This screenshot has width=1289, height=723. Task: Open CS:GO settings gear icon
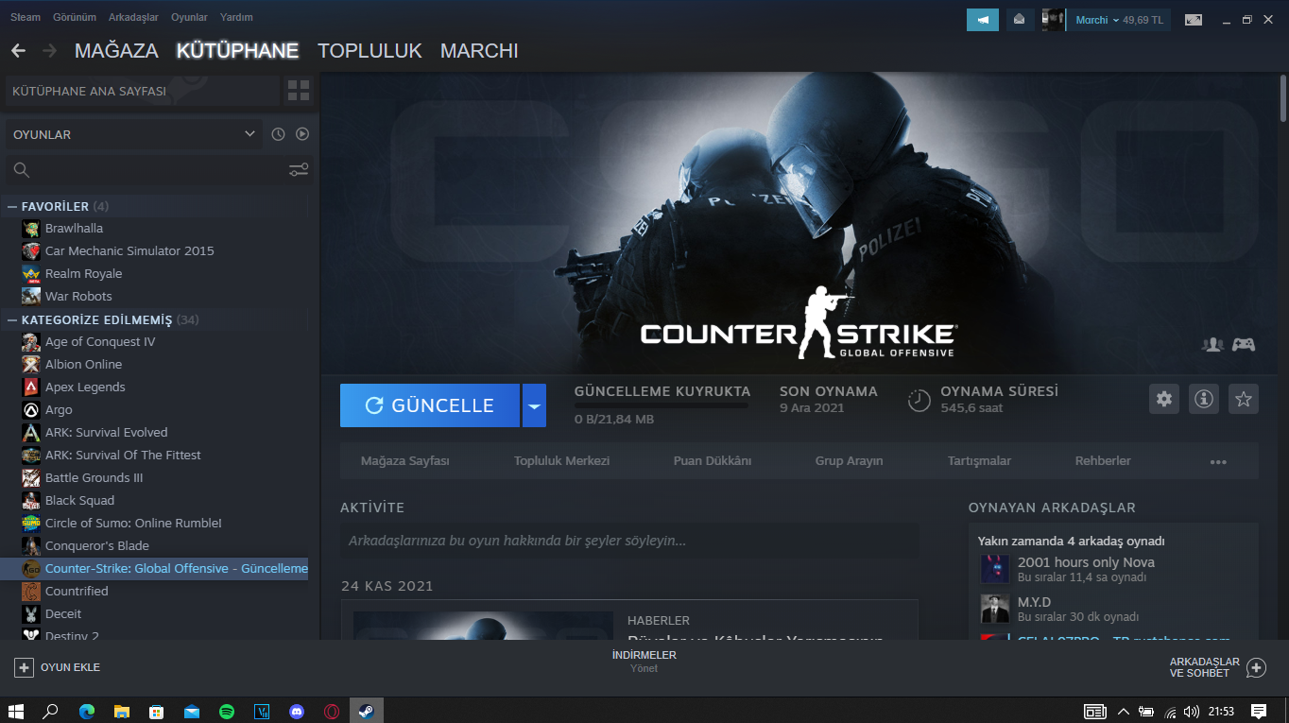point(1164,399)
